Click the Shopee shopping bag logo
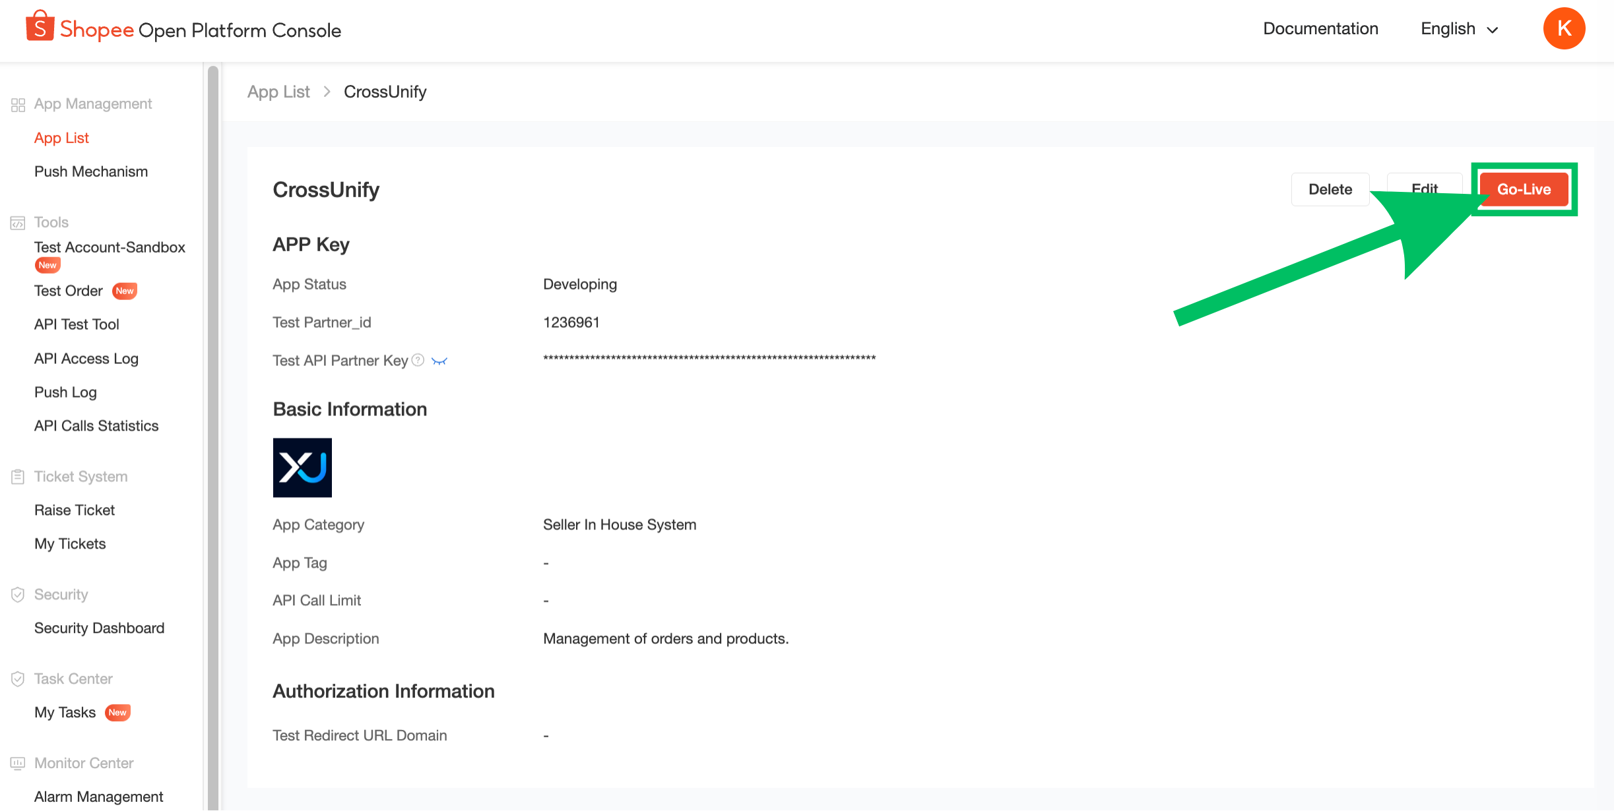1614x811 pixels. point(40,26)
